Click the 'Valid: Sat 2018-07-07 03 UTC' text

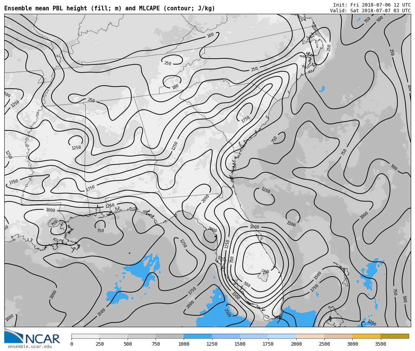click(x=370, y=11)
